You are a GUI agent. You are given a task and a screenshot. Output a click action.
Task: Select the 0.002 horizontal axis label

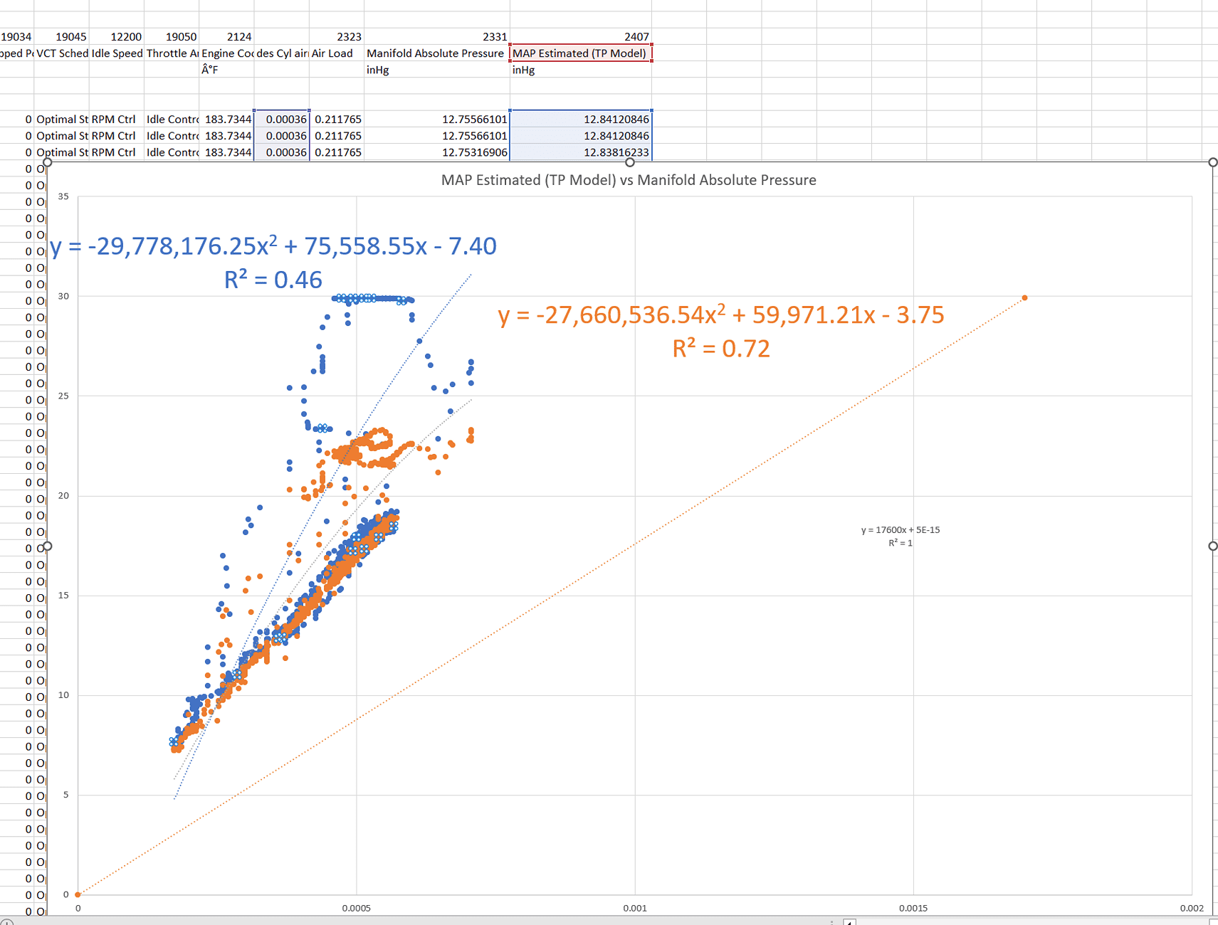point(1192,908)
